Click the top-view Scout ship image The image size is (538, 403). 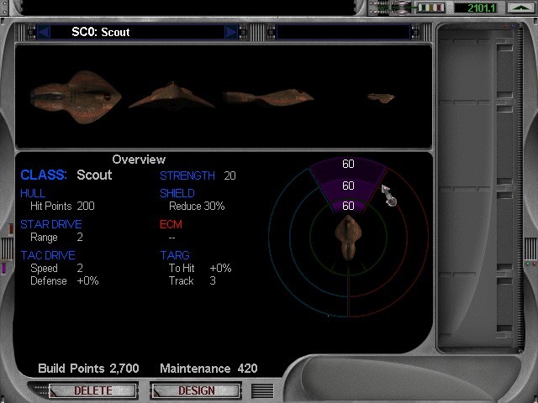click(x=76, y=97)
